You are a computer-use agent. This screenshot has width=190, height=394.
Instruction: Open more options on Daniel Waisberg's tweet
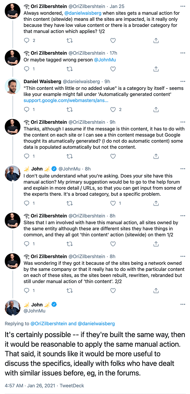183,81
